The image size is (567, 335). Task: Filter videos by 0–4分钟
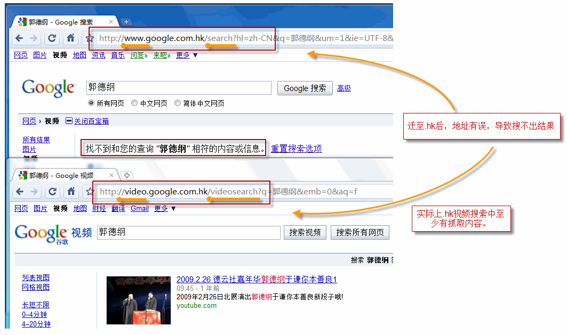(x=34, y=314)
